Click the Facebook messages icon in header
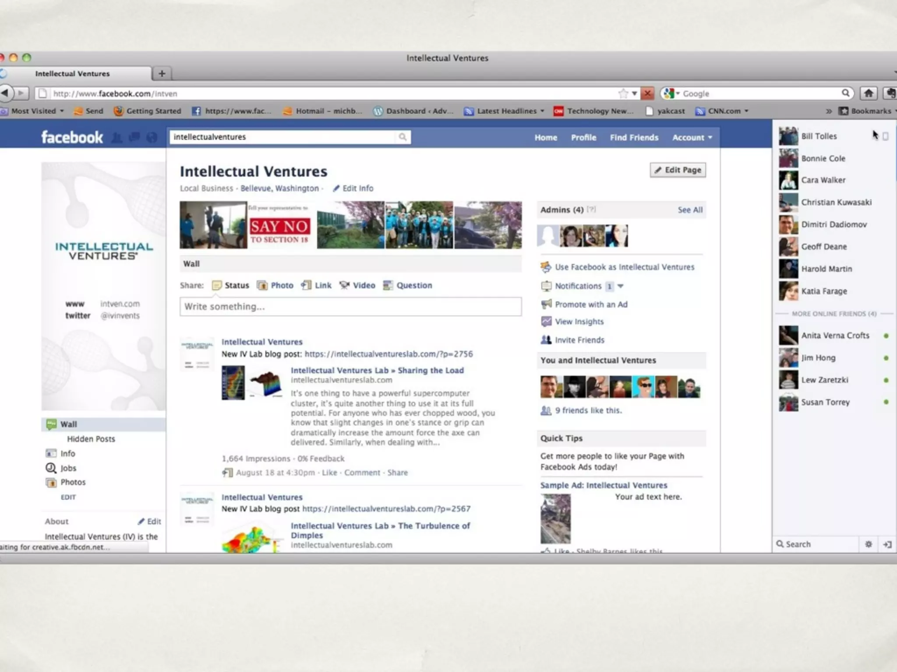Viewport: 897px width, 672px height. pyautogui.click(x=134, y=137)
